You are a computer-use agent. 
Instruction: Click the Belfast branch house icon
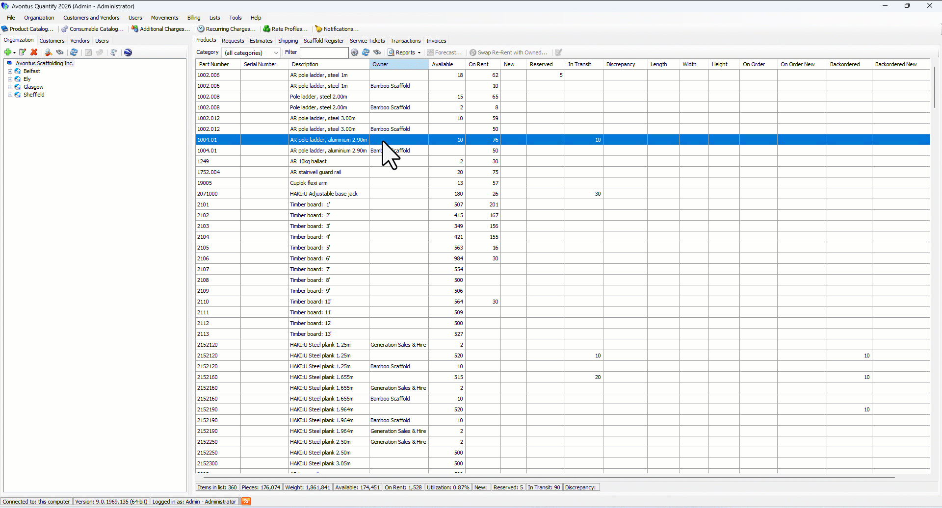(x=18, y=71)
